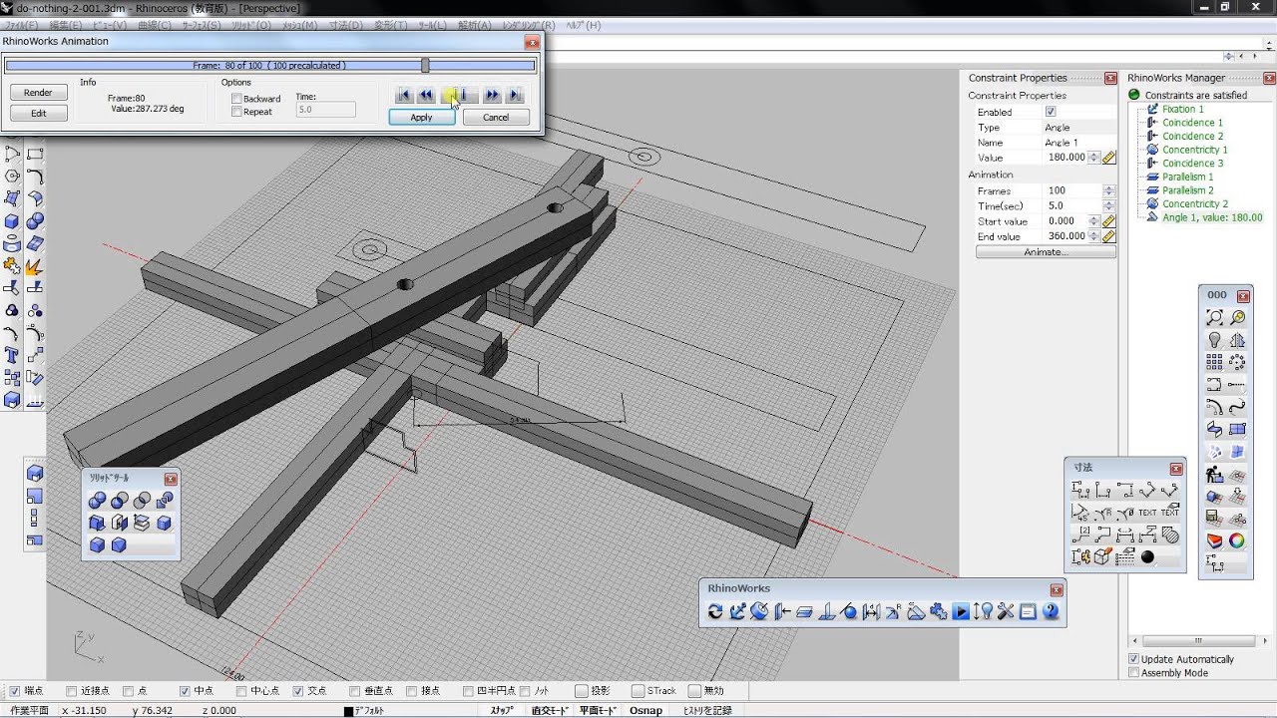Image resolution: width=1277 pixels, height=718 pixels.
Task: Open RhinoWorks help question mark icon
Action: 1051,611
